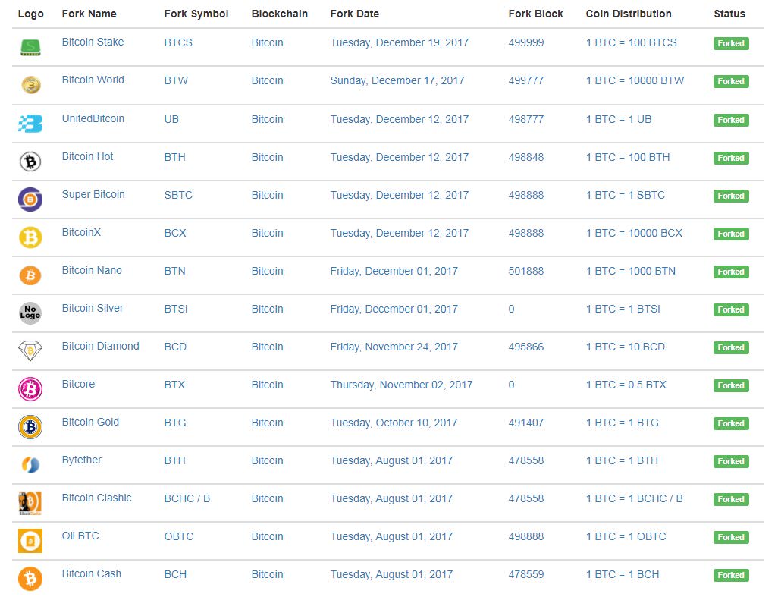
Task: Click the Status column header
Action: click(x=729, y=14)
